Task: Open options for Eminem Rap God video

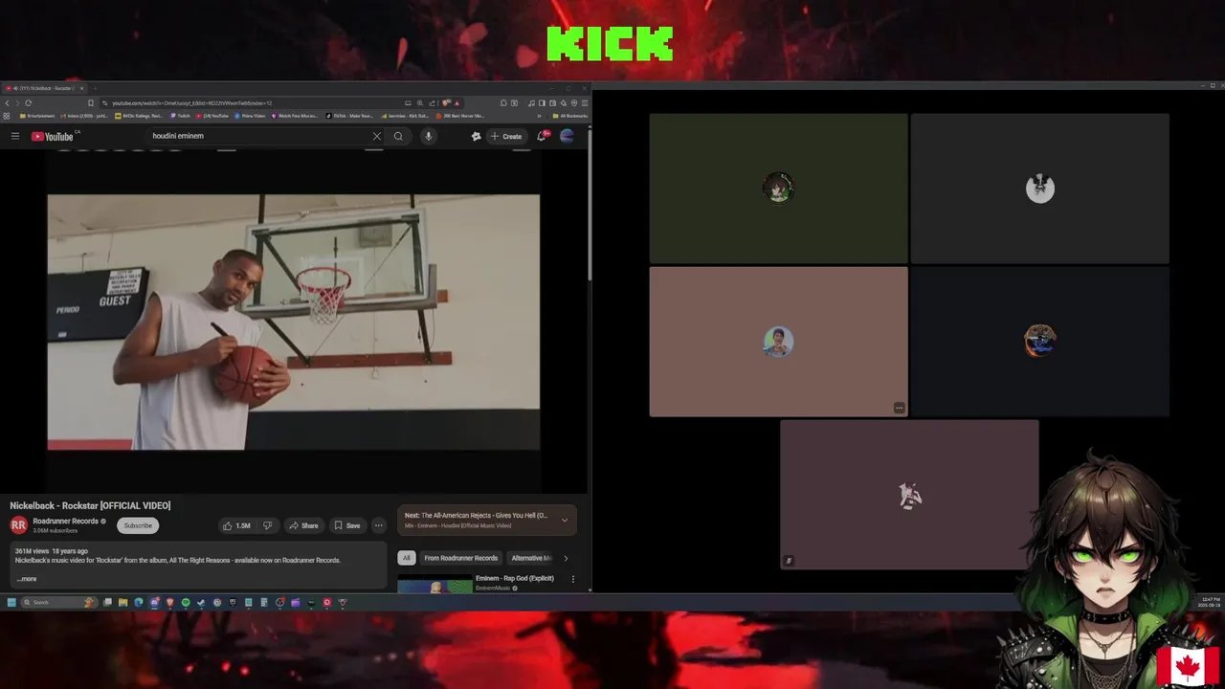Action: (573, 579)
